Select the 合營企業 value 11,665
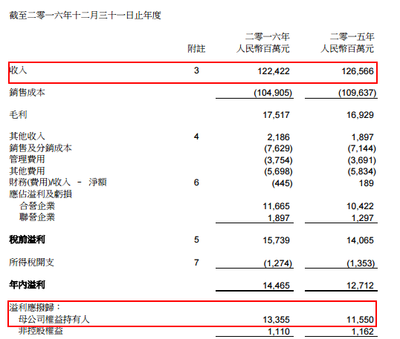Image resolution: width=400 pixels, height=339 pixels. pos(277,206)
